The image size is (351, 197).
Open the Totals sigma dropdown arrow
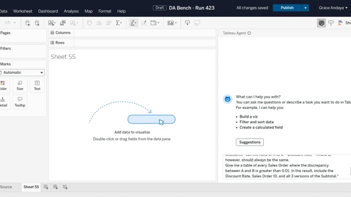[x=121, y=23]
